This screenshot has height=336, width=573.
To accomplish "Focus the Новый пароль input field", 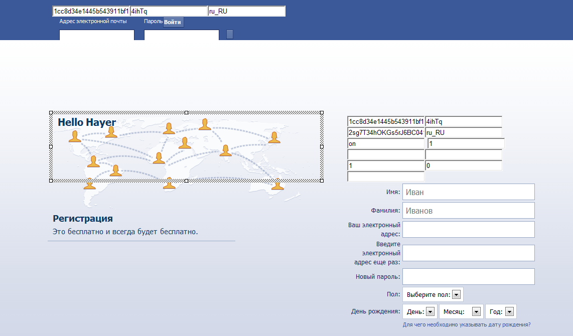I will point(469,276).
